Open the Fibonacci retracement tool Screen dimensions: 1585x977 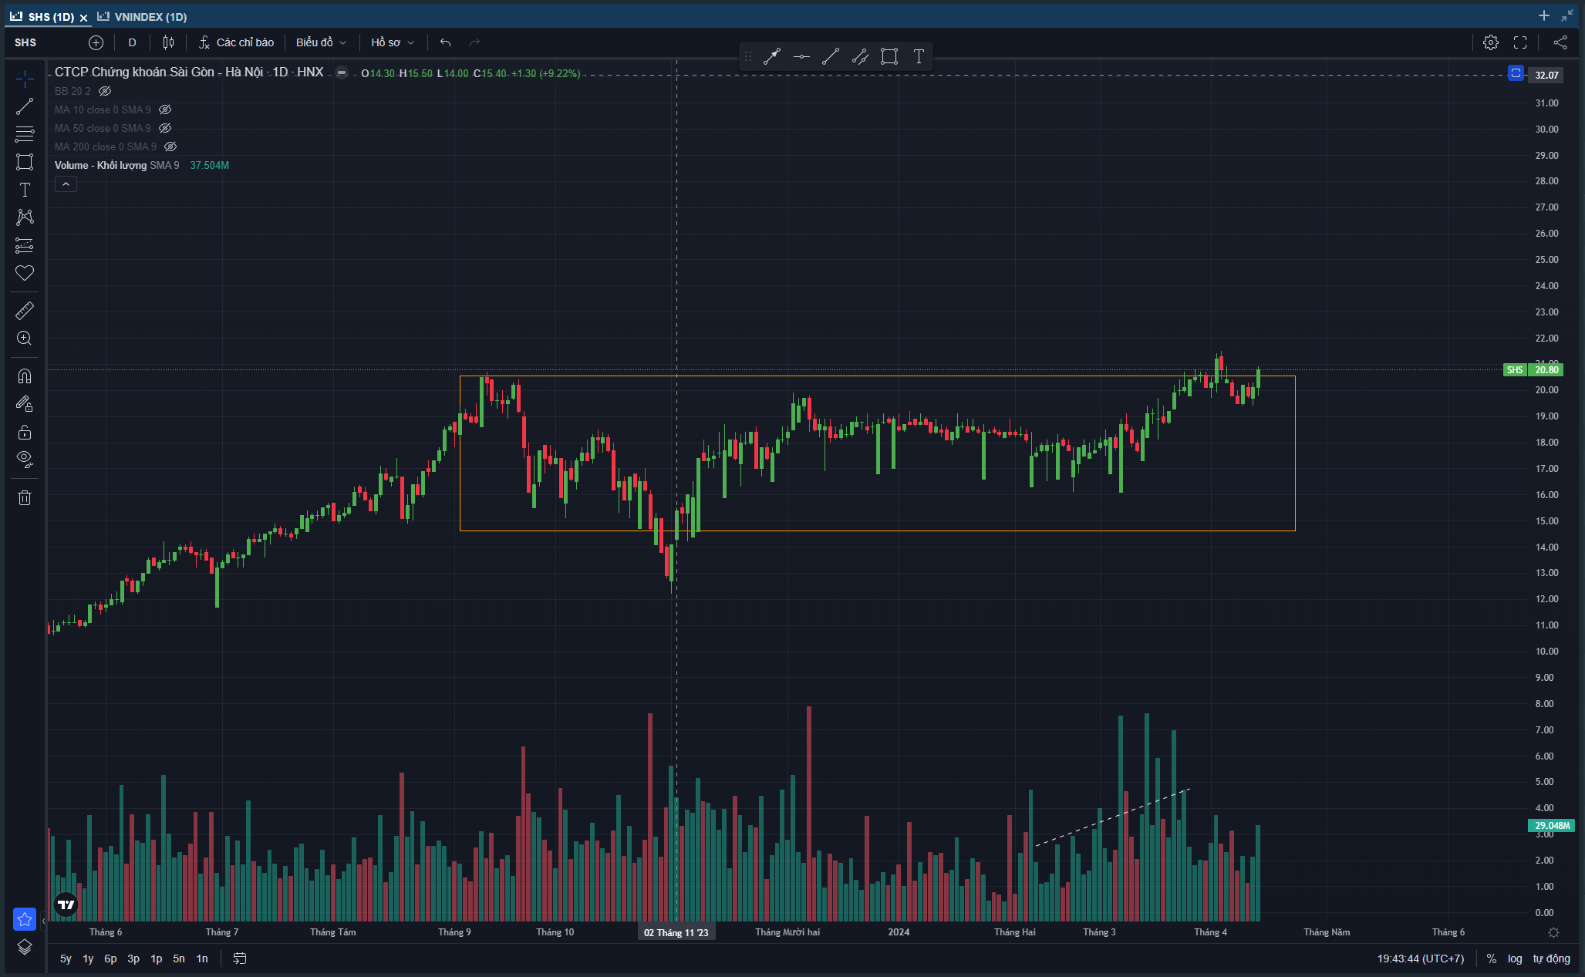(x=25, y=134)
